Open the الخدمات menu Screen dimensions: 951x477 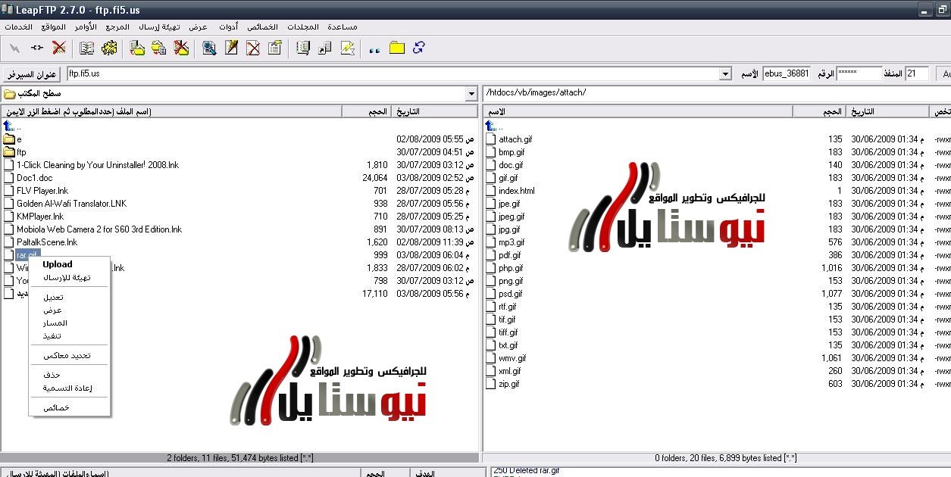click(x=17, y=26)
